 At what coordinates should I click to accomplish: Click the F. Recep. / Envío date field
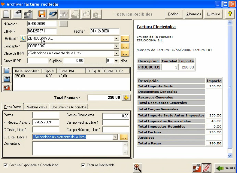46,122
